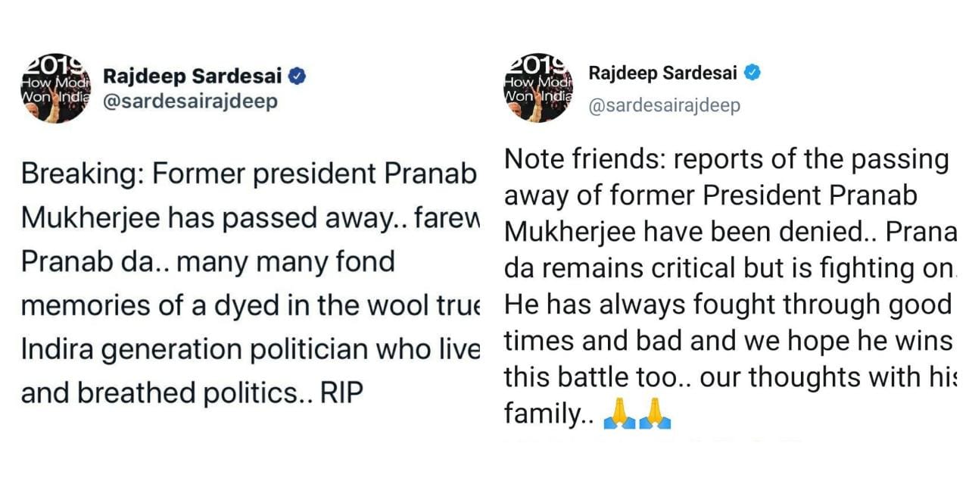Click the right tweet's profile picture
969x478 pixels.
pos(537,87)
